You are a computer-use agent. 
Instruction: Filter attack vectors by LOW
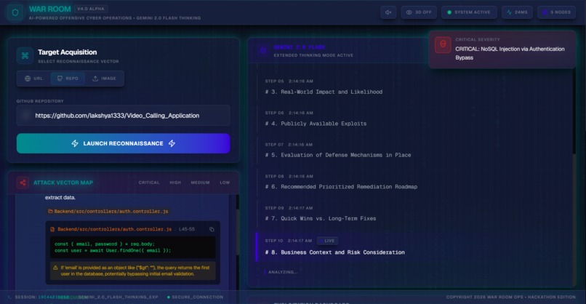point(225,183)
